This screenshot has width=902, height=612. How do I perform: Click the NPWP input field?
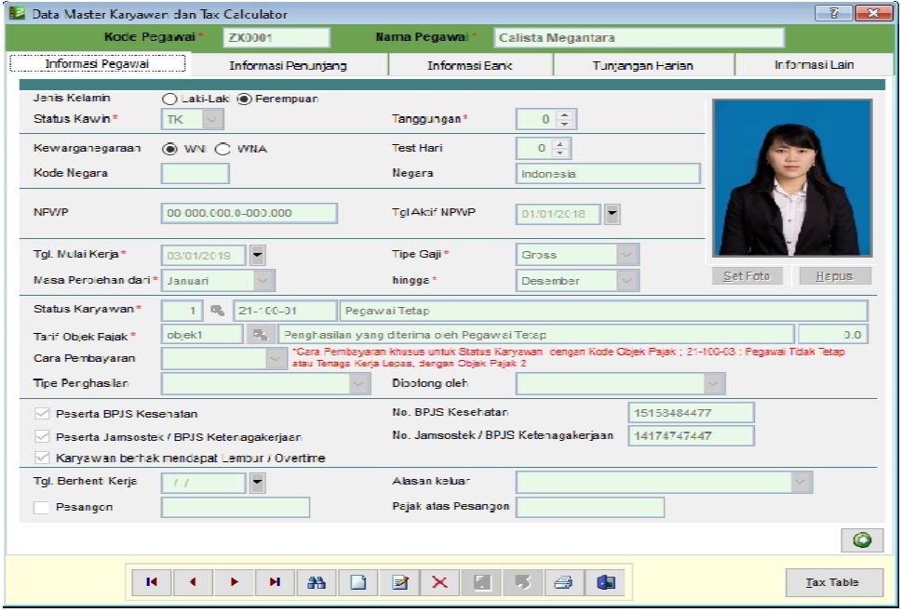pos(249,213)
